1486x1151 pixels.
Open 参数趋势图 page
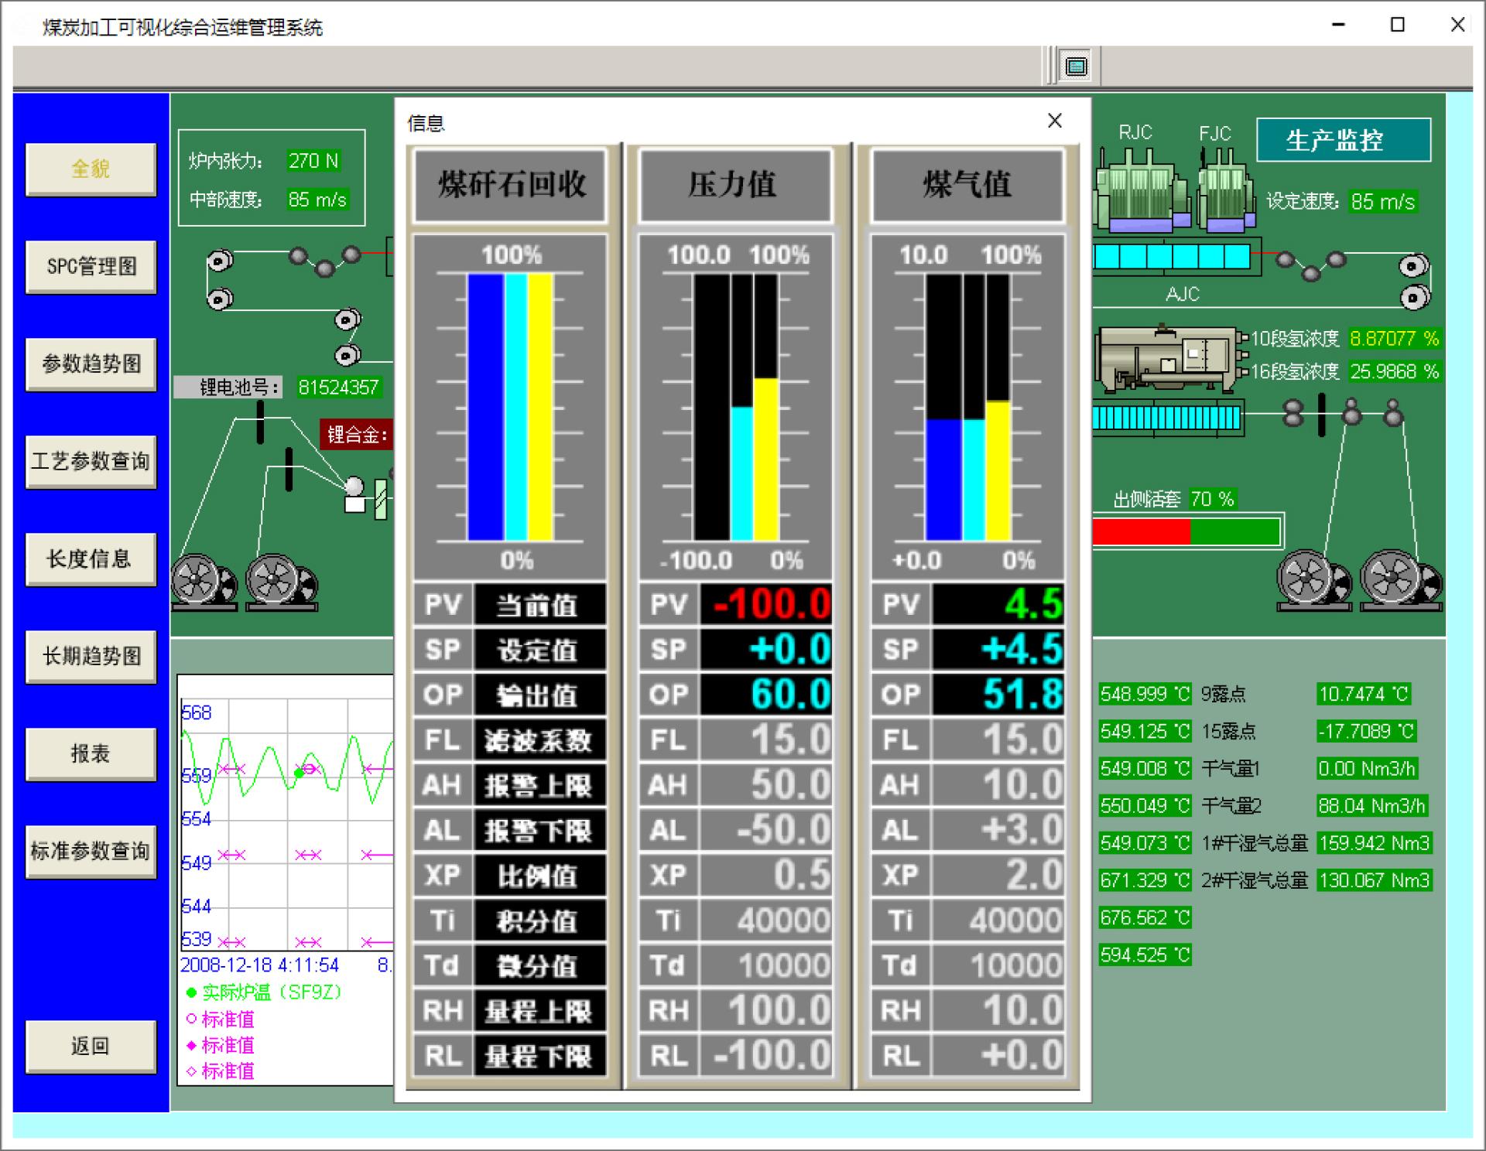click(91, 364)
